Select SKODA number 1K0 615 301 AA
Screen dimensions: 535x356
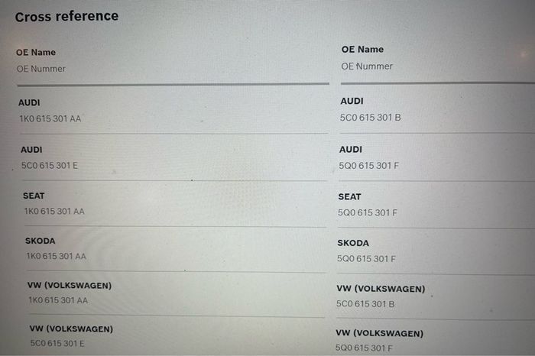click(x=57, y=256)
